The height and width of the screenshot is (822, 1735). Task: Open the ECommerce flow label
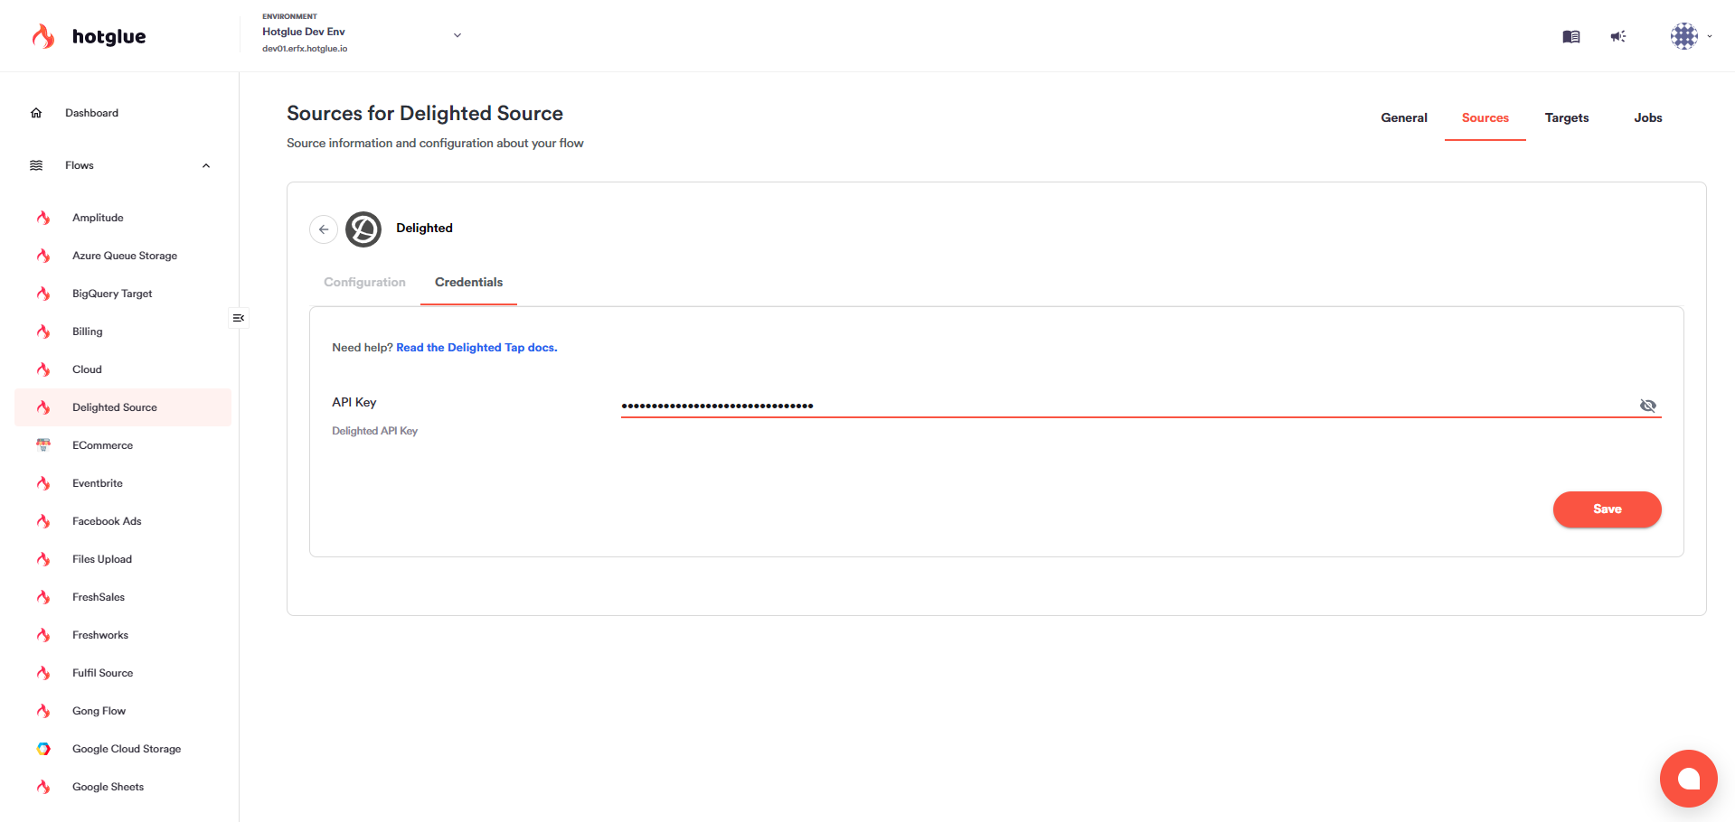[x=102, y=445]
